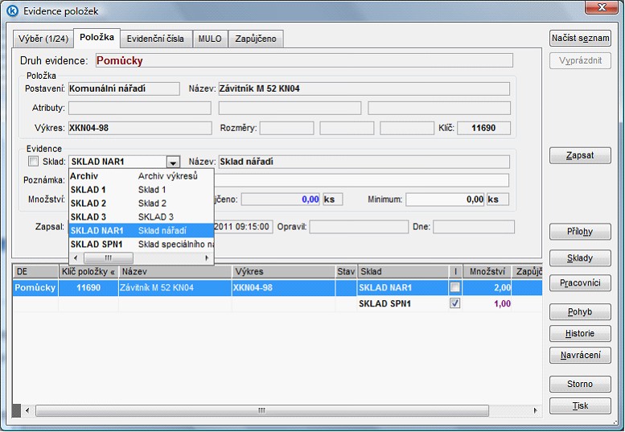The height and width of the screenshot is (432, 625).
Task: Click the Výkres field XKN04-98
Action: pos(140,128)
